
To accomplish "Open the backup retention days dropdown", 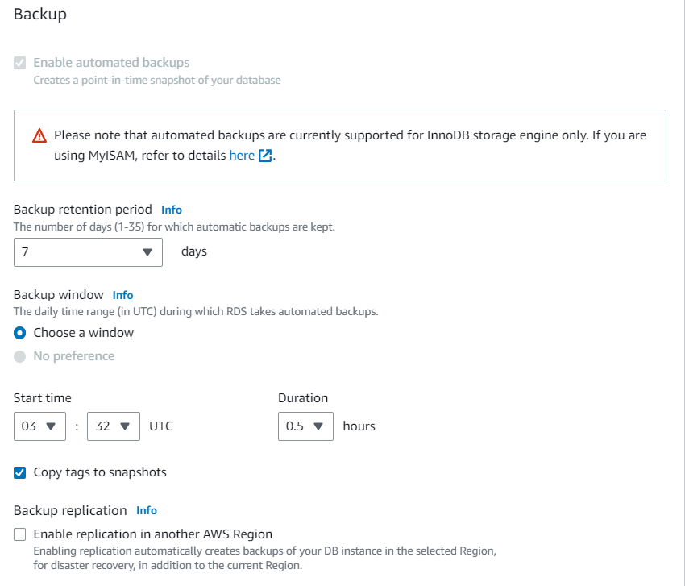I will [88, 251].
